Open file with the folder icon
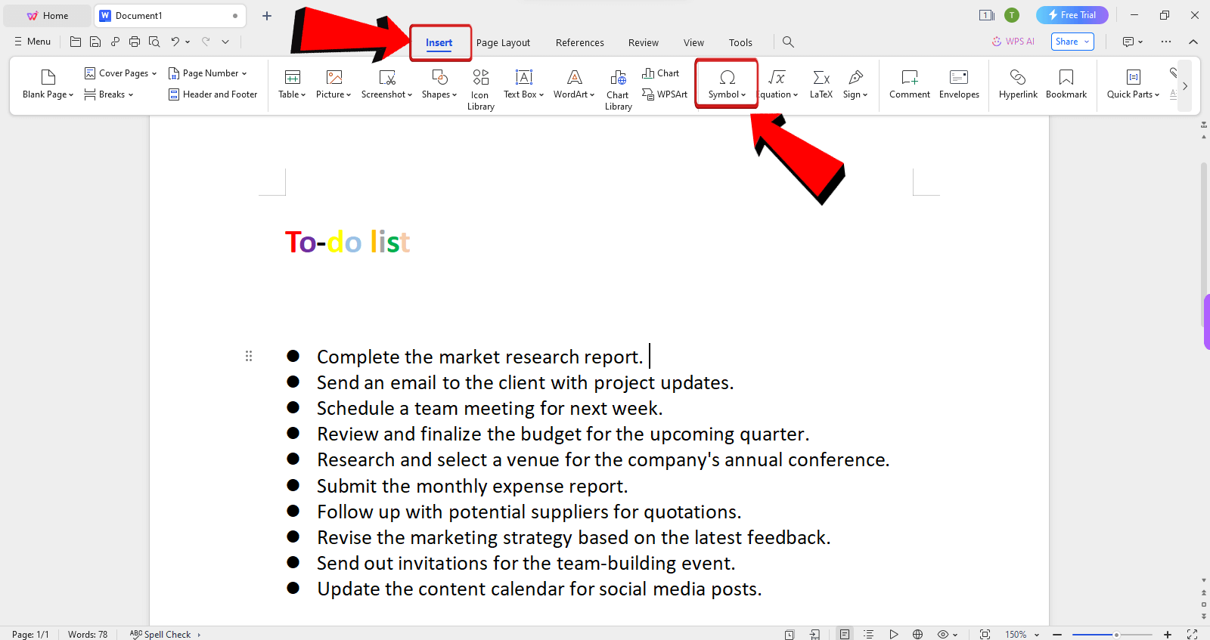Screen dimensions: 1210x640 (x=76, y=42)
